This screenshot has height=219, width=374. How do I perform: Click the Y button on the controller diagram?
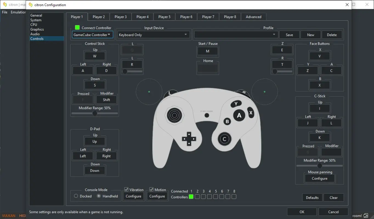(x=236, y=104)
